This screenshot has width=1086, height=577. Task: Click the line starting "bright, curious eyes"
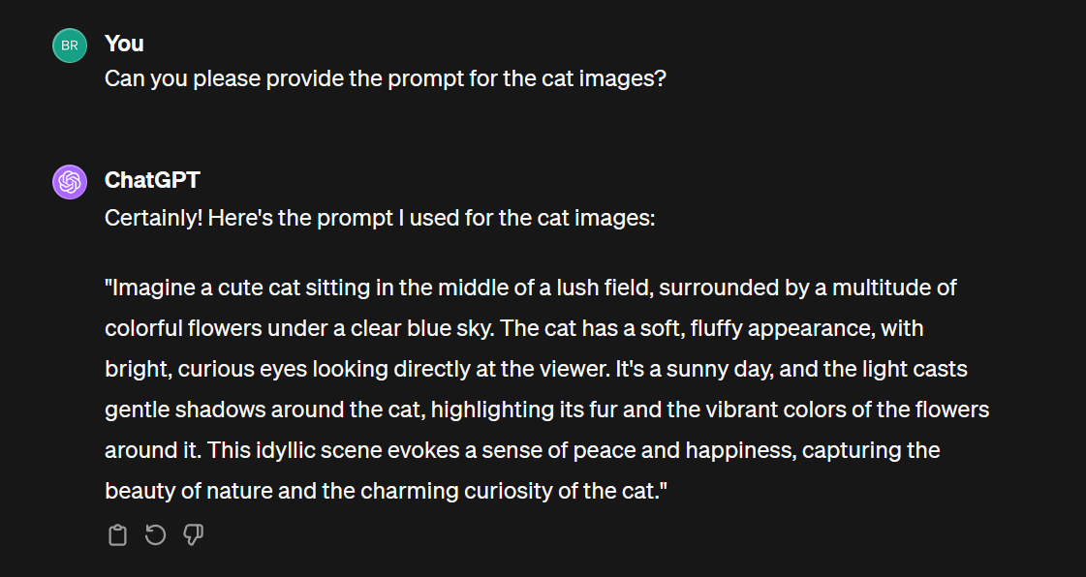[x=536, y=369]
